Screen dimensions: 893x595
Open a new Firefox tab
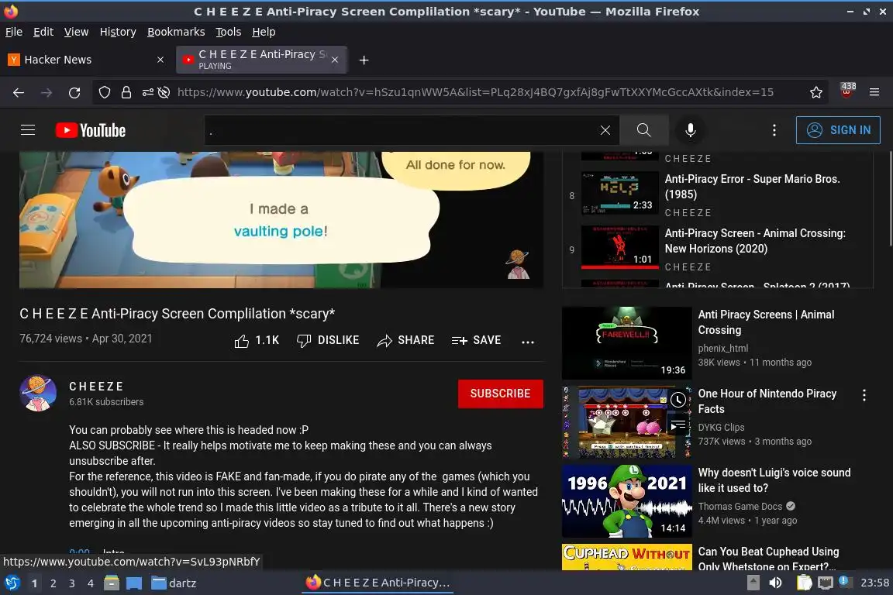364,60
